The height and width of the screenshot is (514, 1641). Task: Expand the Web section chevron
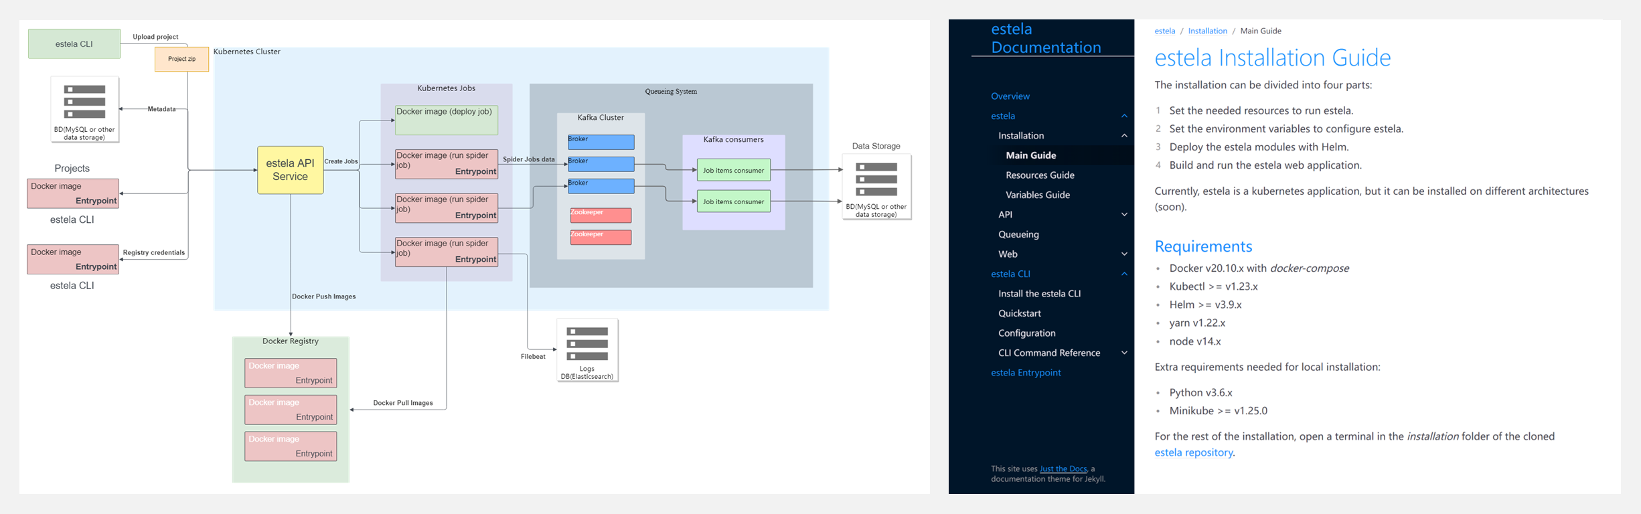tap(1124, 254)
